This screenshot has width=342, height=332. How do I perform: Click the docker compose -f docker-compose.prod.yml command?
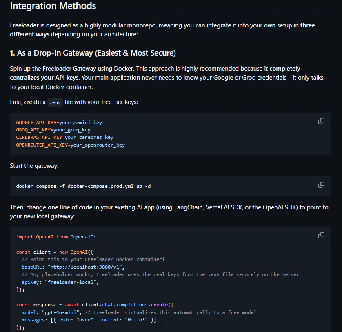pyautogui.click(x=83, y=186)
